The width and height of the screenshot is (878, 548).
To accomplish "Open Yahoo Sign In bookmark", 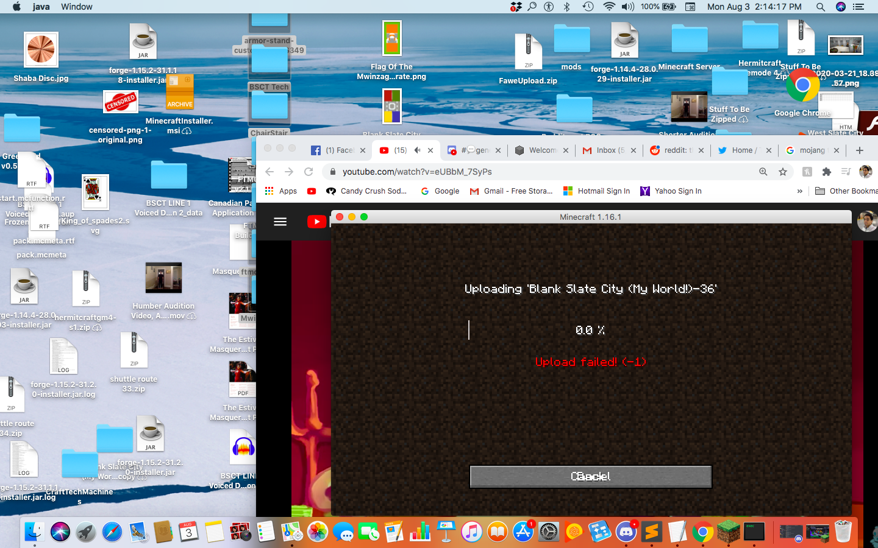I will 671,191.
